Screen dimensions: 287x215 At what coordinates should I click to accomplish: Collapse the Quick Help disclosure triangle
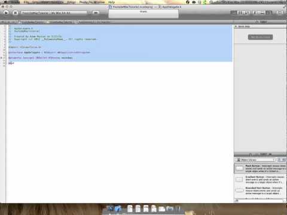pyautogui.click(x=236, y=26)
